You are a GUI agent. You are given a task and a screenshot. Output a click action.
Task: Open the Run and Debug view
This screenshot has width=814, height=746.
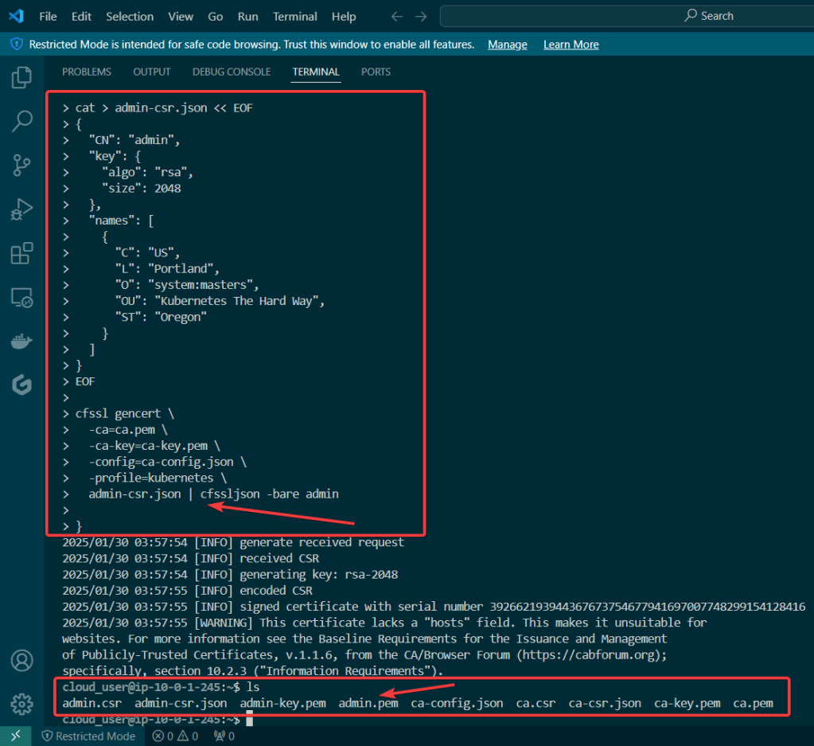21,209
